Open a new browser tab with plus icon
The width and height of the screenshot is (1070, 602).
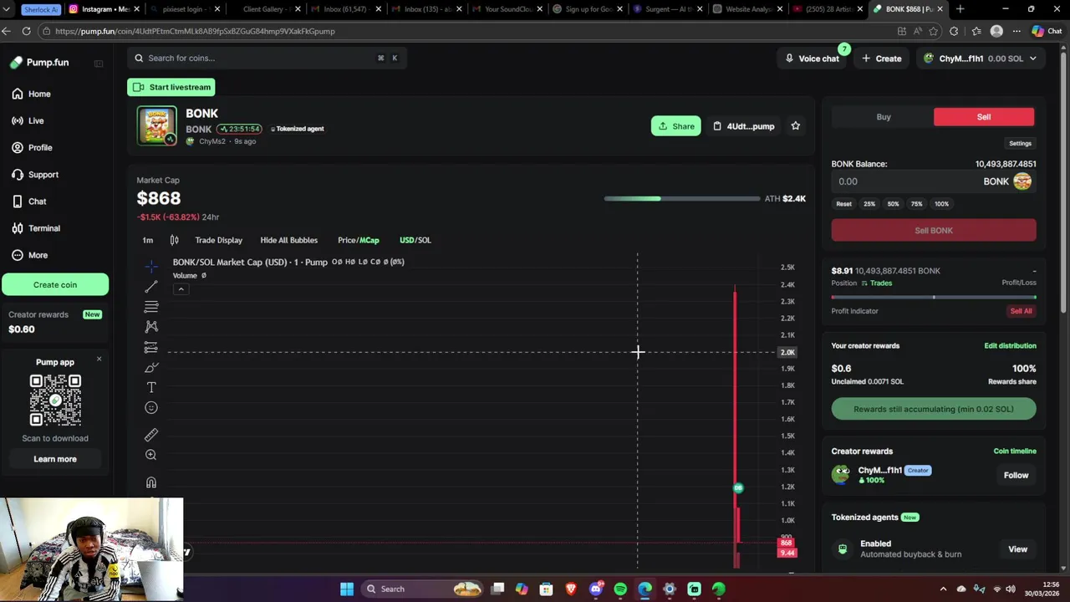coord(960,9)
